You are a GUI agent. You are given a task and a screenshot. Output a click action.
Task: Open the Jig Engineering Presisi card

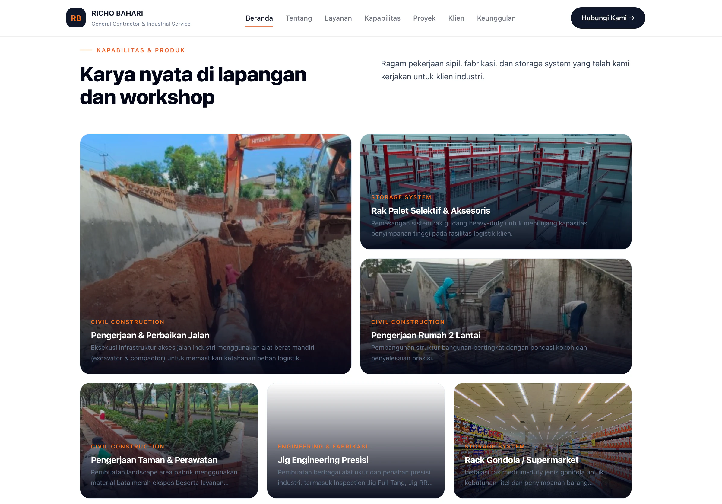pyautogui.click(x=356, y=440)
